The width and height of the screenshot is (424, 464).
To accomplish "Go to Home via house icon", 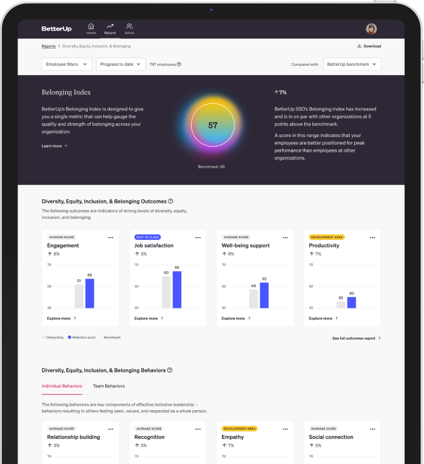I will (x=91, y=29).
